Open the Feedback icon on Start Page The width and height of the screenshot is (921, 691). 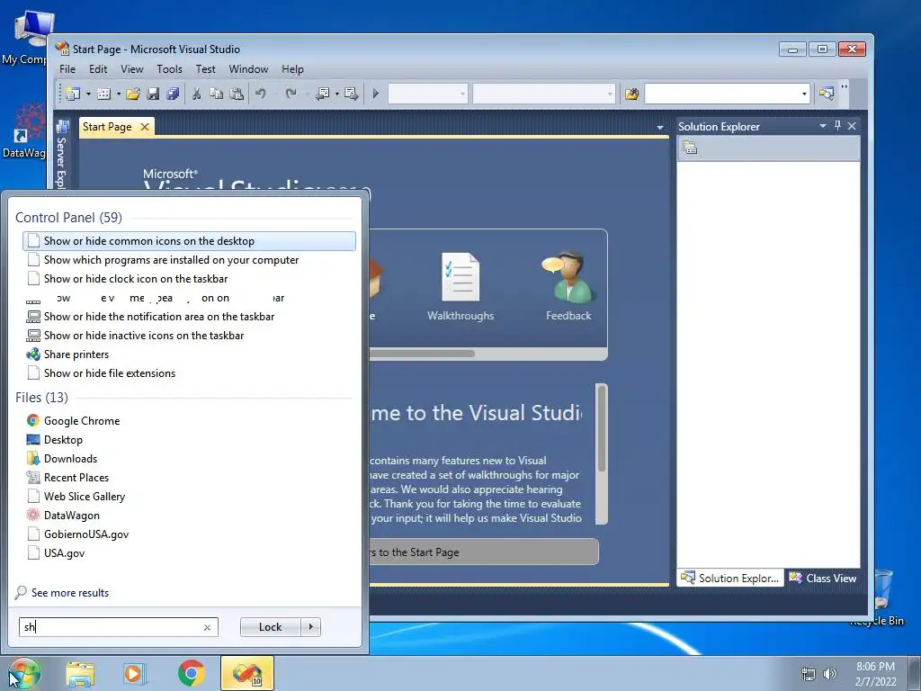pyautogui.click(x=568, y=287)
